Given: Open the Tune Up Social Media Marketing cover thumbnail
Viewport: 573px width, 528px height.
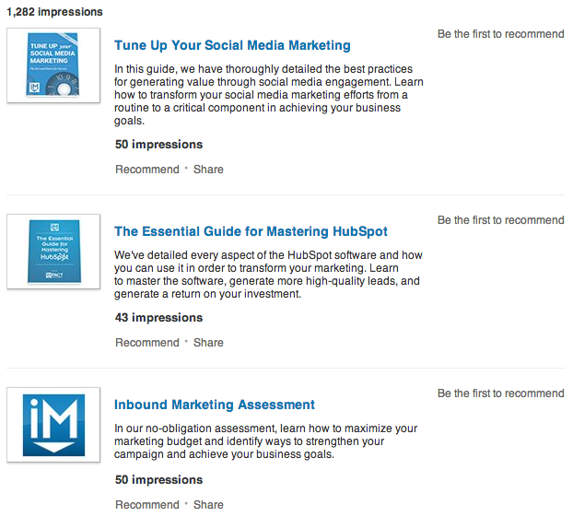Looking at the screenshot, I should pyautogui.click(x=53, y=65).
